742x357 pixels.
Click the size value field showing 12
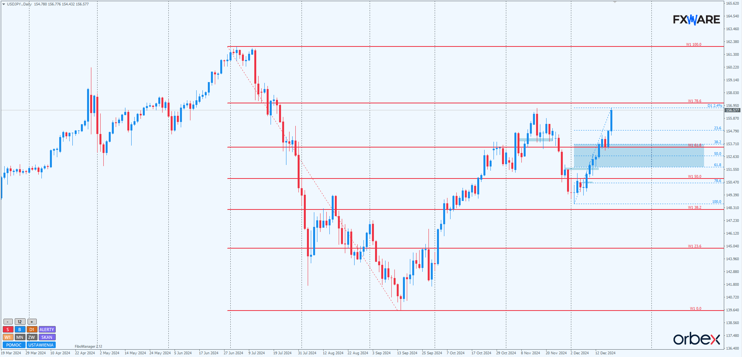[x=20, y=322]
